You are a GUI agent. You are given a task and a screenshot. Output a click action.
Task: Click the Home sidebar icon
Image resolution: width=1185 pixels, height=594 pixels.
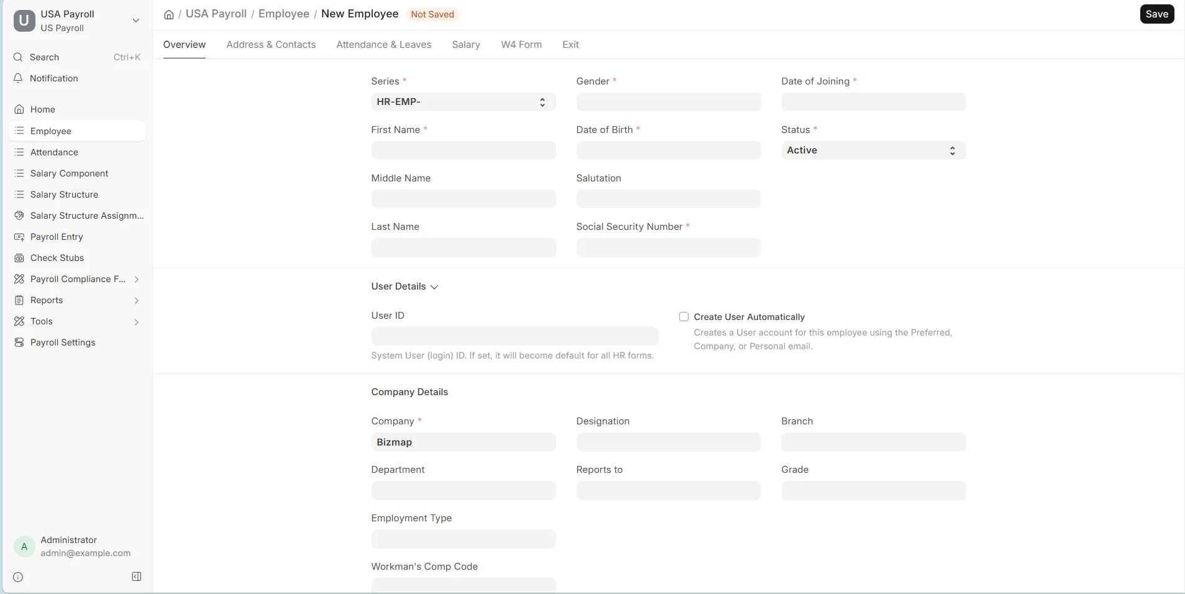pos(19,109)
